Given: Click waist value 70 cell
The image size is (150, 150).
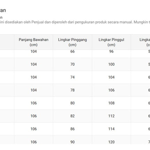Looking at the screenshot, I should 73,64.
